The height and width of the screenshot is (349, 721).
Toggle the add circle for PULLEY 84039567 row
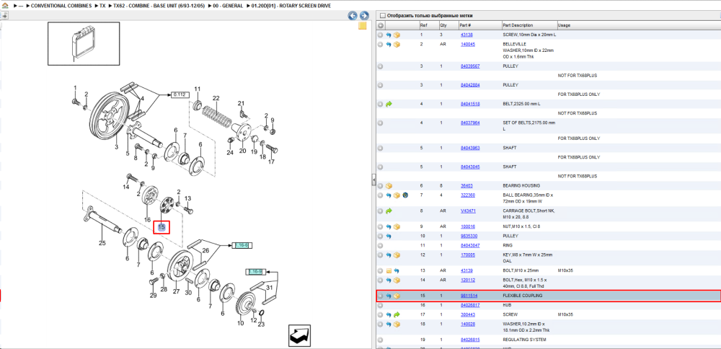[x=380, y=66]
